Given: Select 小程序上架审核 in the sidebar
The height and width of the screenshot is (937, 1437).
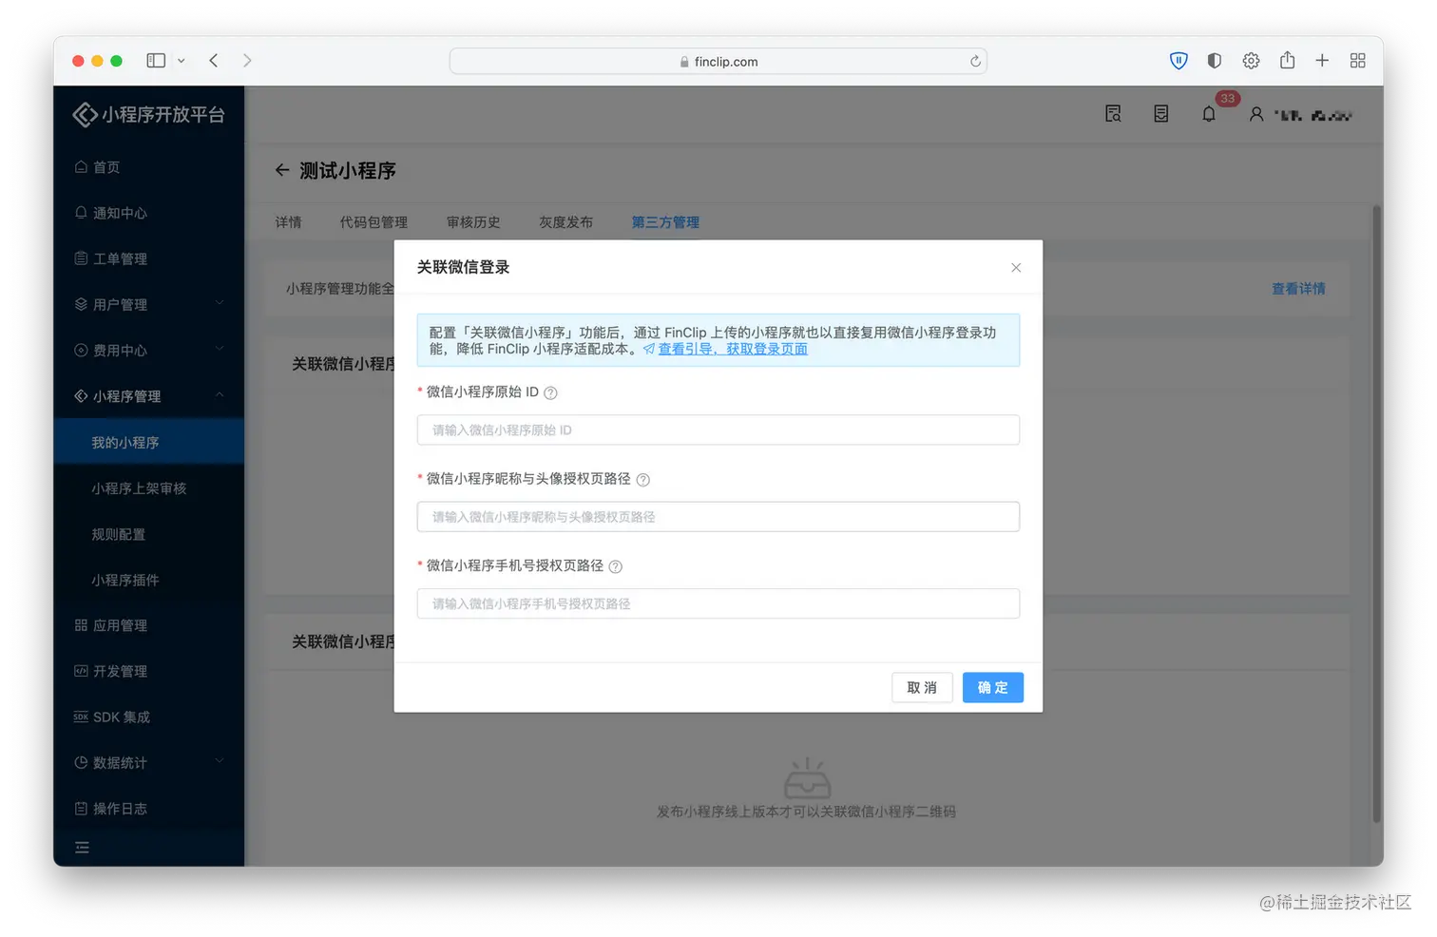Looking at the screenshot, I should click(149, 488).
